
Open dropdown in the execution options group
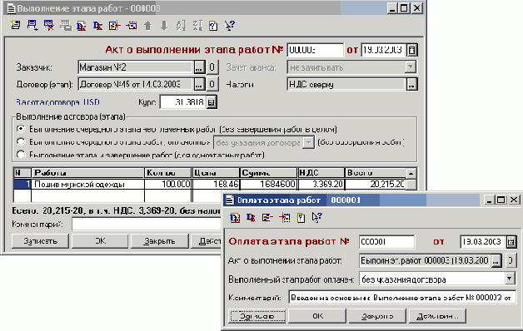coord(309,143)
